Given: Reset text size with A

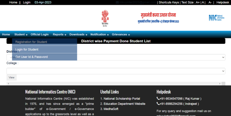Looking at the screenshot, I should (x=203, y=2).
